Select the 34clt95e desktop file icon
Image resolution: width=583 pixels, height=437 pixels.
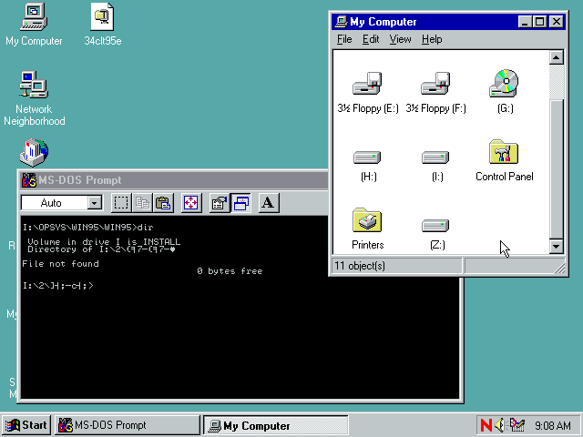coord(102,16)
